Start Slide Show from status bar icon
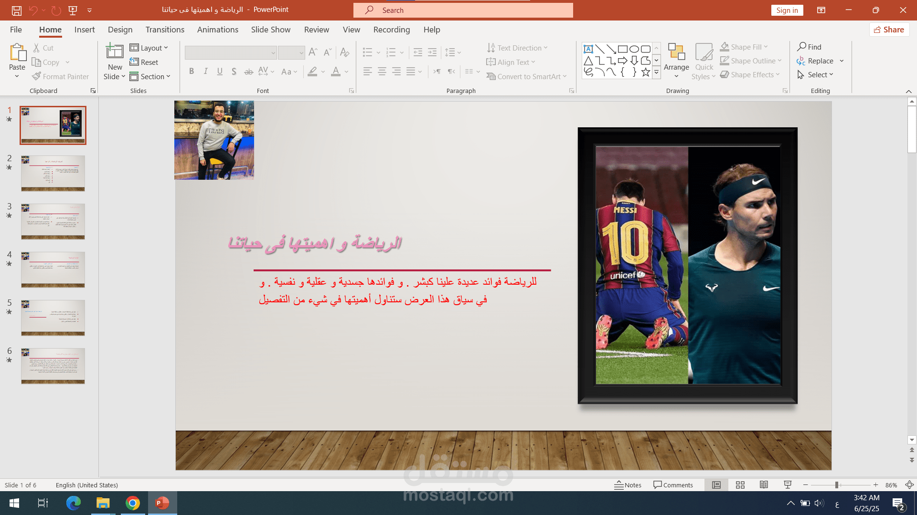 (788, 485)
